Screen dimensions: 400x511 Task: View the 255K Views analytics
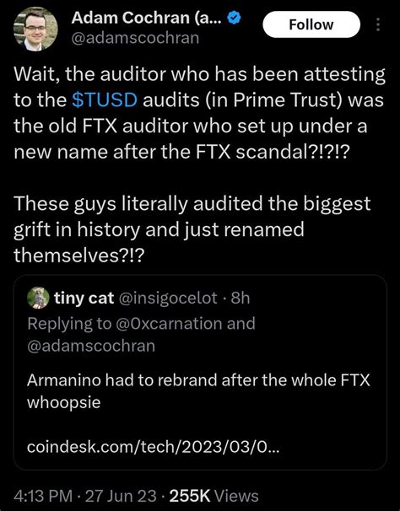pos(214,496)
